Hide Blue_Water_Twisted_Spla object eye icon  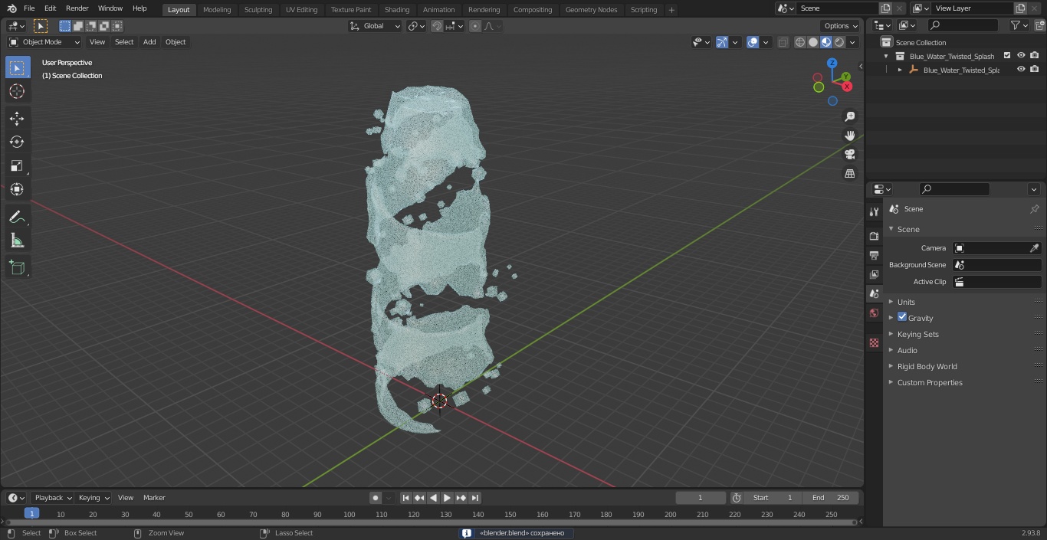coord(1021,69)
